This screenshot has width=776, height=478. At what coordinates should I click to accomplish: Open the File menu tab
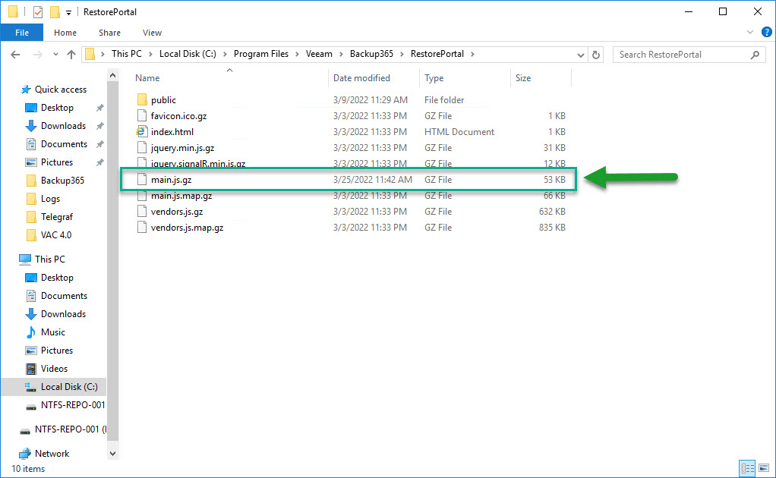22,33
